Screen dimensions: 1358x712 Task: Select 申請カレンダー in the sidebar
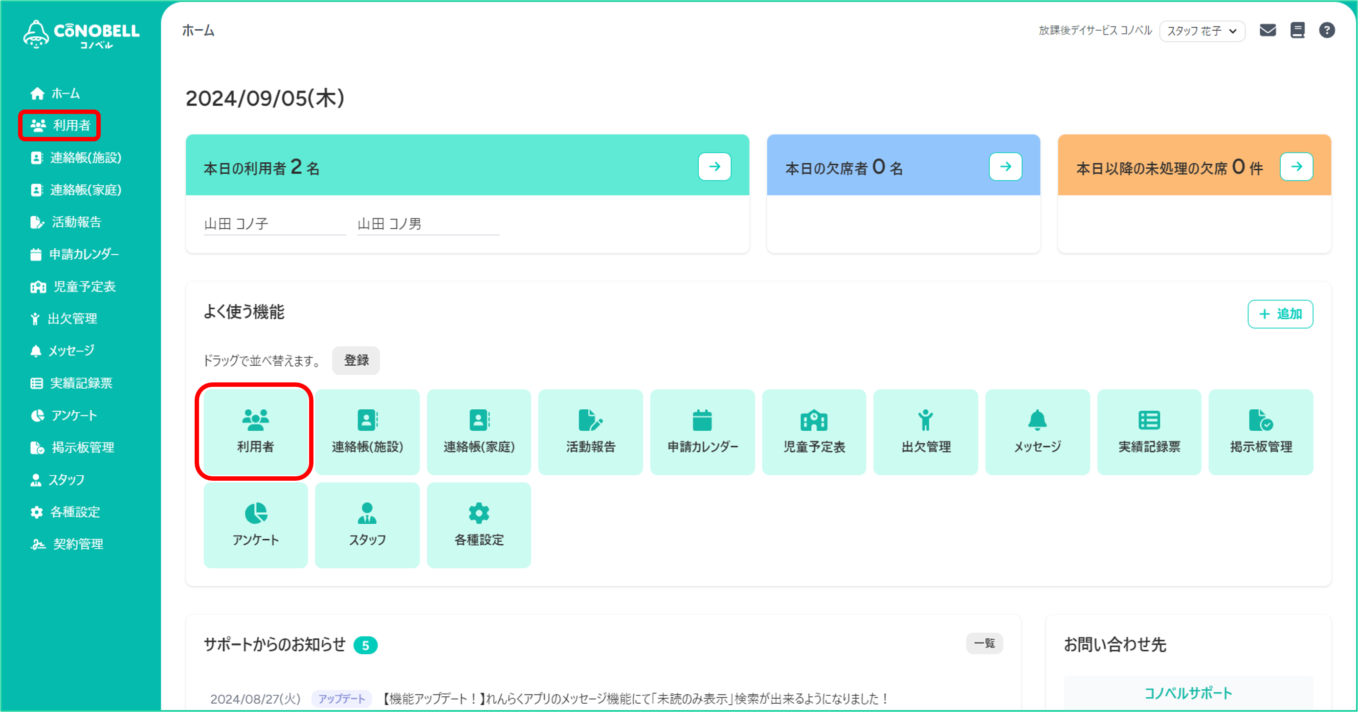click(x=75, y=254)
